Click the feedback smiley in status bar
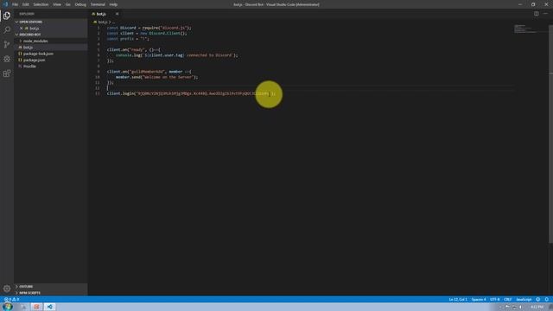 pos(537,300)
